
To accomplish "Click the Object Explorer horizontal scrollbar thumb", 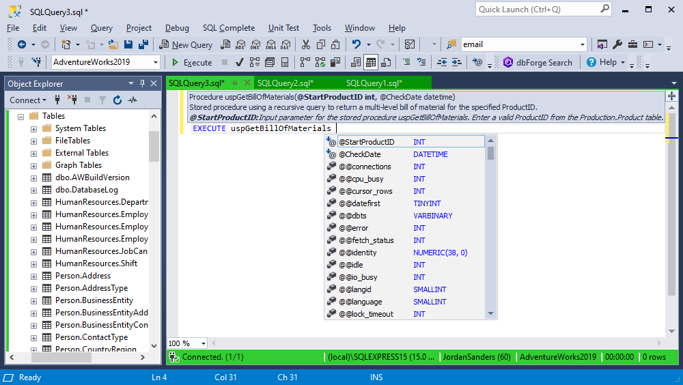I will pyautogui.click(x=61, y=357).
